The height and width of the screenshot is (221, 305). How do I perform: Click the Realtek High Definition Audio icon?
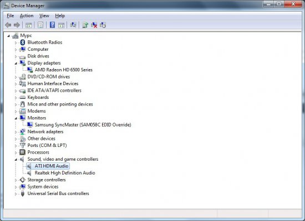click(29, 173)
